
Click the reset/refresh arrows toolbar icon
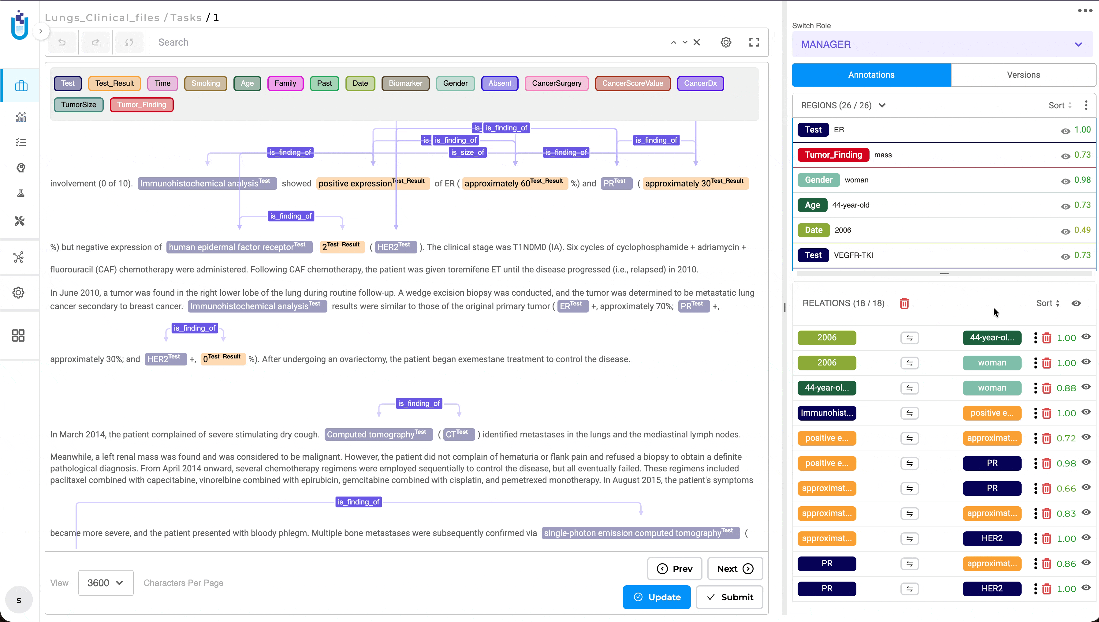click(x=129, y=42)
